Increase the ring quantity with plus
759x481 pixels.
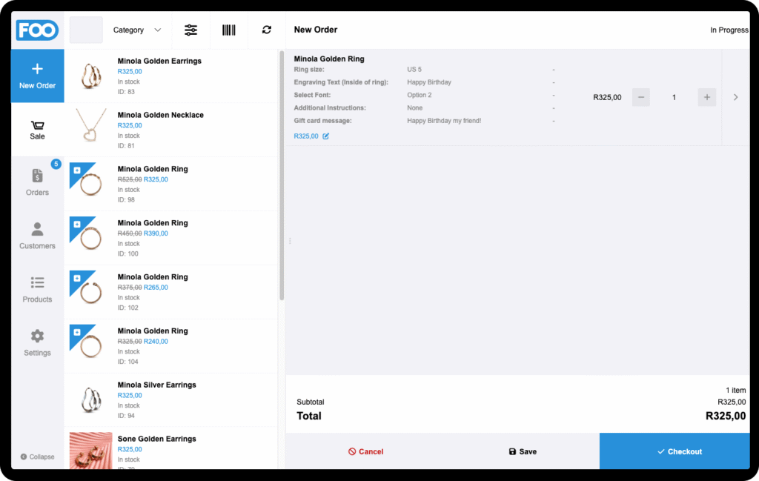pyautogui.click(x=707, y=97)
